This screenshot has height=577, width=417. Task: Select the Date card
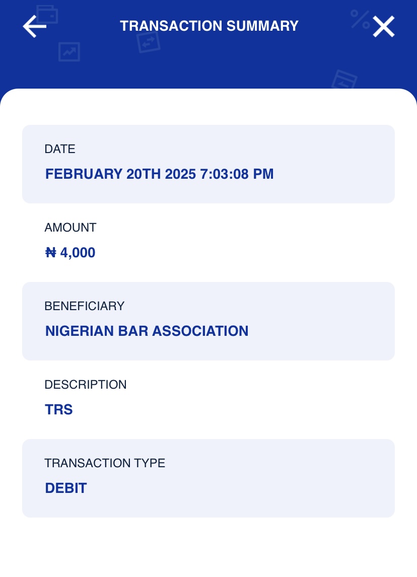[208, 164]
